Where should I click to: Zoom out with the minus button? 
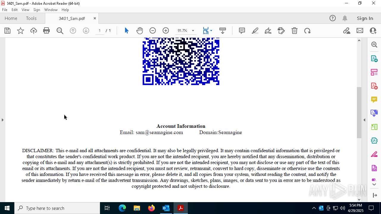click(153, 31)
